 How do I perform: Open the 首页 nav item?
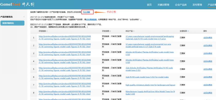pos(149,5)
